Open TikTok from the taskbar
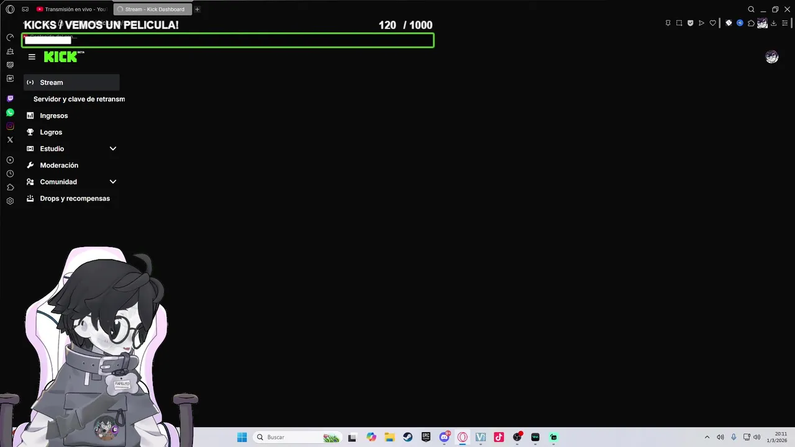The width and height of the screenshot is (795, 447). click(x=499, y=437)
